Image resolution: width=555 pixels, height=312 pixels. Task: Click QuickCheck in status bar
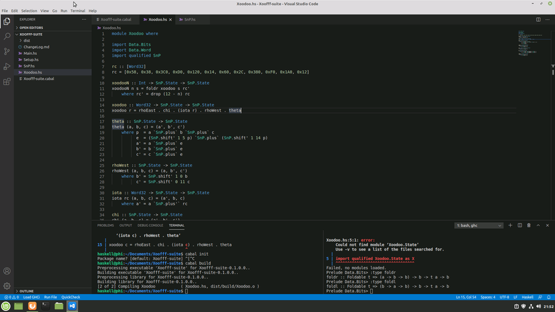(71, 297)
